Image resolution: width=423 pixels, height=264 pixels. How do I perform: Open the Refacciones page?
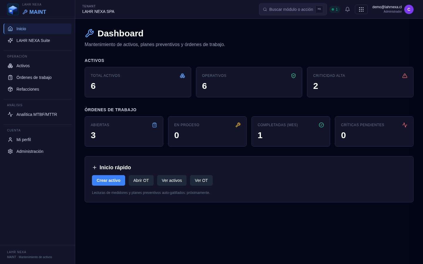[x=37, y=89]
